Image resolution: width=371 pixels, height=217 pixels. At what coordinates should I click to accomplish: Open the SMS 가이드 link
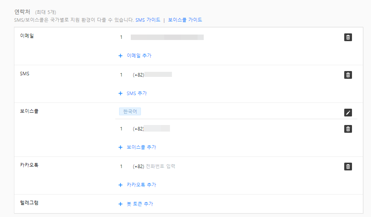click(148, 20)
